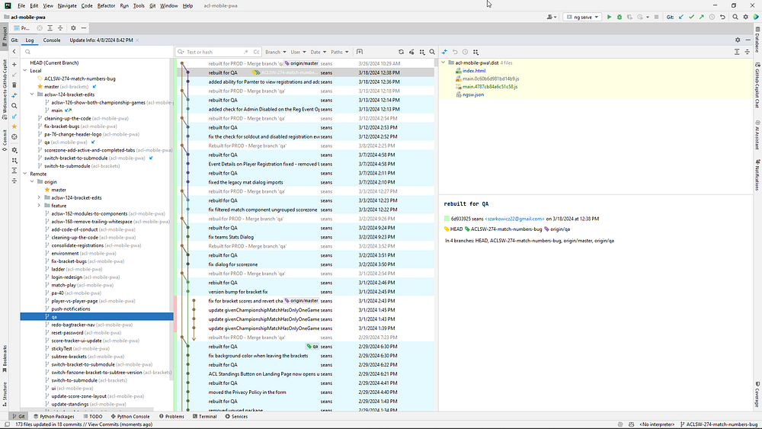Image resolution: width=762 pixels, height=429 pixels.
Task: Toggle favorite star in branches sidebar
Action: pyautogui.click(x=14, y=126)
